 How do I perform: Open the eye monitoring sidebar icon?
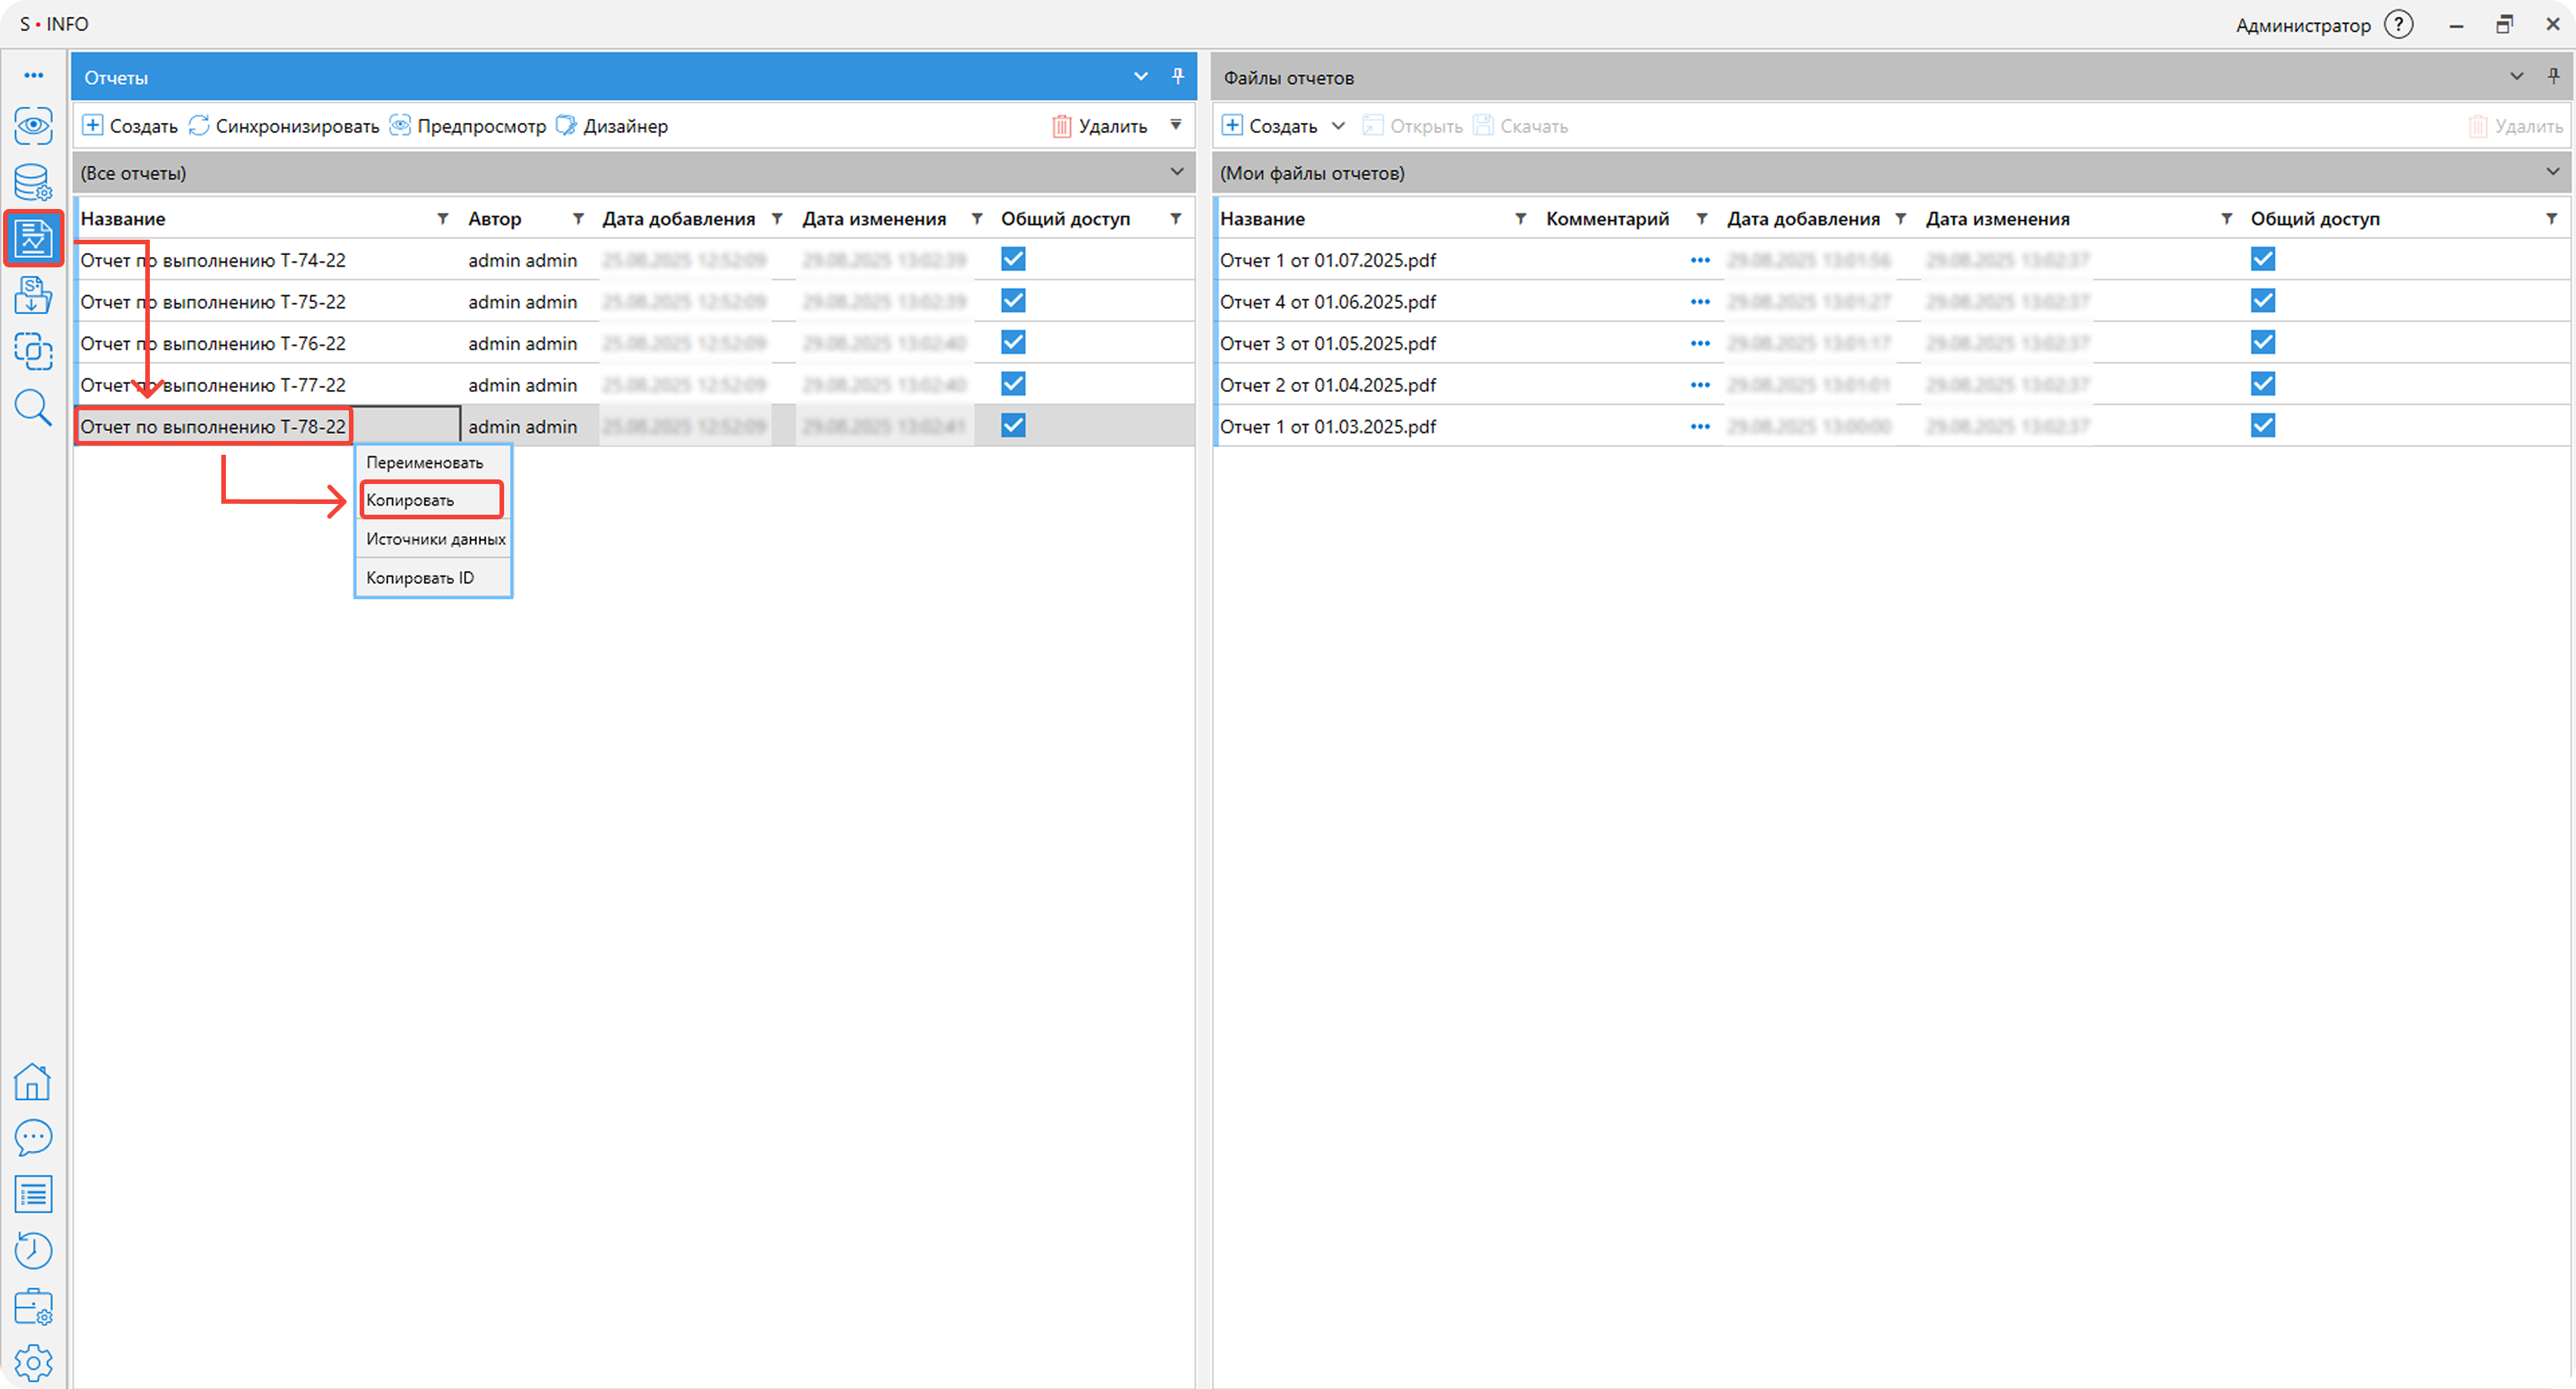[x=33, y=126]
